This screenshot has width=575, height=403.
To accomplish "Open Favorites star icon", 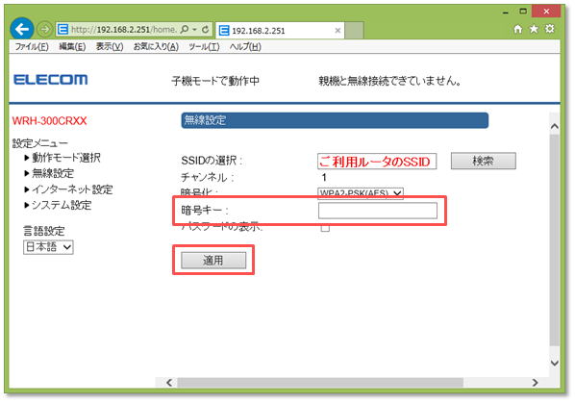I will tap(534, 29).
